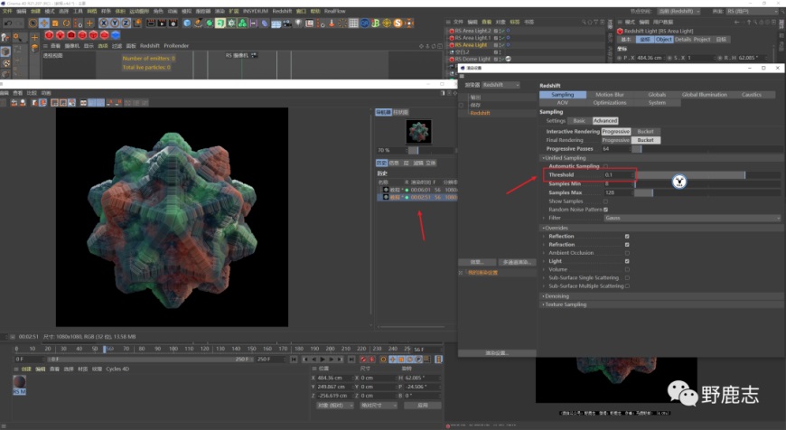Open the Edit Render Settings clapperboard icon

click(173, 23)
